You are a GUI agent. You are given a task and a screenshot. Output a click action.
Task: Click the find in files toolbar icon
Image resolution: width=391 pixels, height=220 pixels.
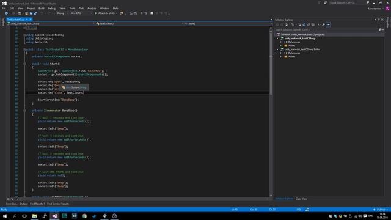coord(122,13)
